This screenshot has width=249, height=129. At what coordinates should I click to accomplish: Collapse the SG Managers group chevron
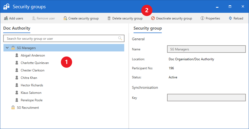pyautogui.click(x=7, y=48)
